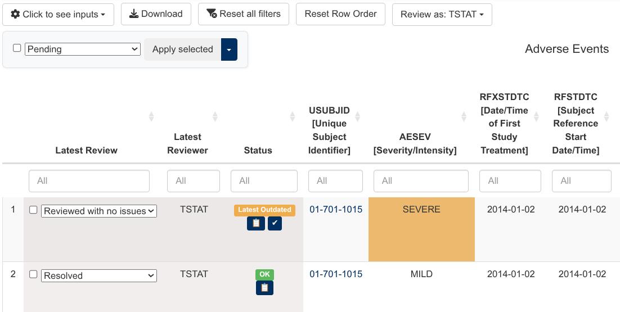Click the Status column filter field
Screen dimensions: 620x312
click(x=264, y=181)
